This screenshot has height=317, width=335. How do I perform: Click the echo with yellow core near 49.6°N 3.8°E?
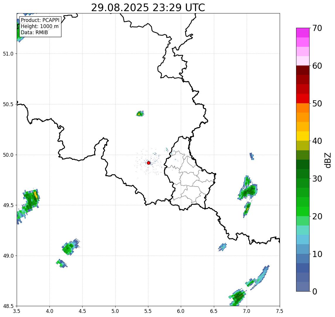(32, 199)
